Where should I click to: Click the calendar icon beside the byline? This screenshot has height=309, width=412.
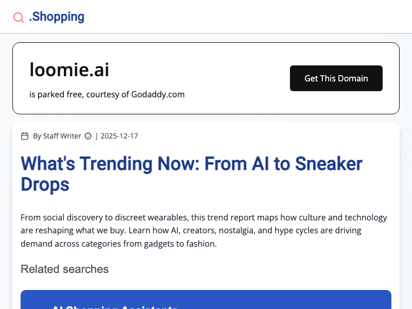coord(25,136)
